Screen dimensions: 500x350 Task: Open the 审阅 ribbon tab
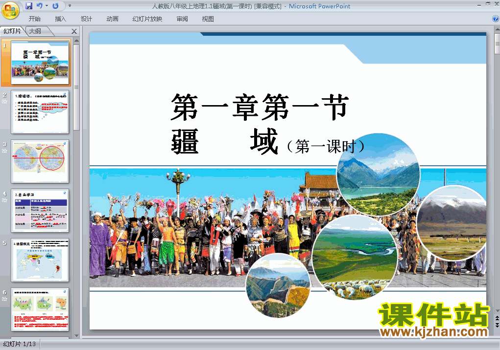(x=182, y=19)
